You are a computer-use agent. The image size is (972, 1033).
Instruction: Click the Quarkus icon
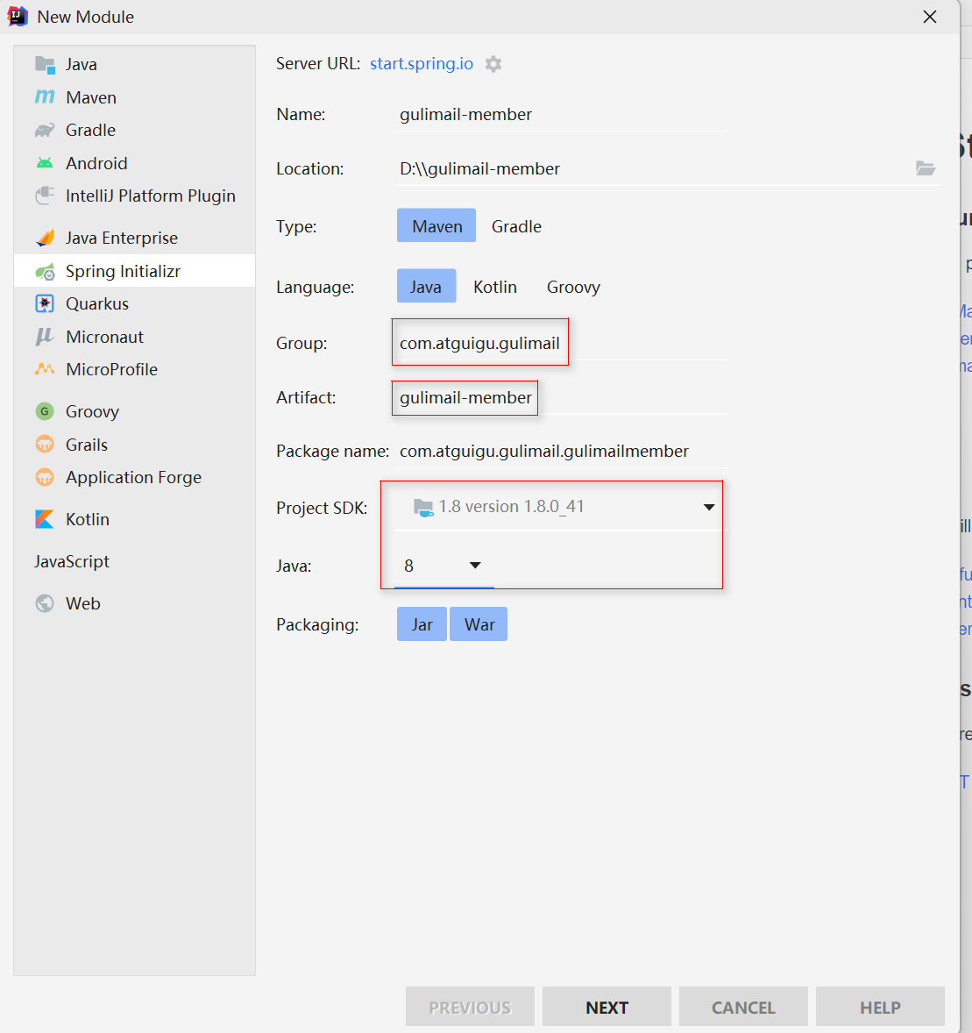point(45,303)
